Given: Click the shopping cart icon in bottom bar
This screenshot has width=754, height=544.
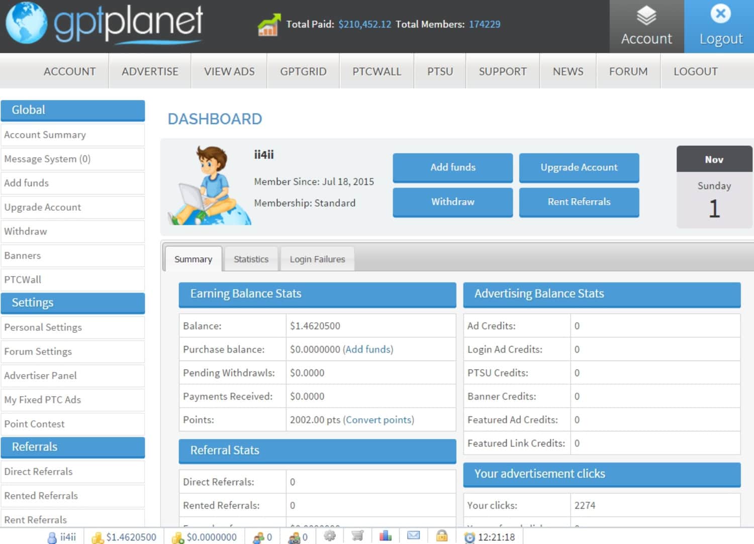Looking at the screenshot, I should tap(357, 536).
